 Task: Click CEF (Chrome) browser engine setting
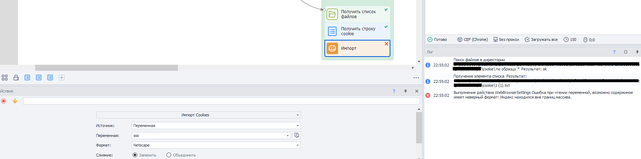[472, 39]
